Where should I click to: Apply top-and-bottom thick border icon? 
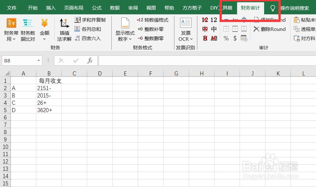pyautogui.click(x=235, y=29)
